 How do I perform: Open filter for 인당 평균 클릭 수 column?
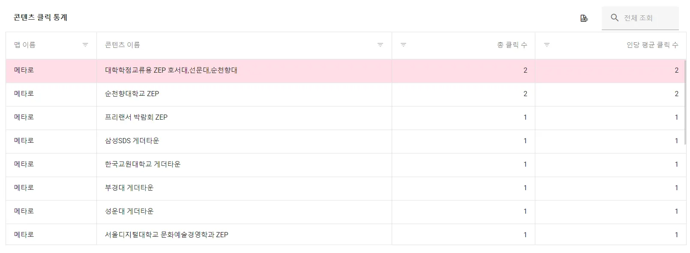click(547, 45)
